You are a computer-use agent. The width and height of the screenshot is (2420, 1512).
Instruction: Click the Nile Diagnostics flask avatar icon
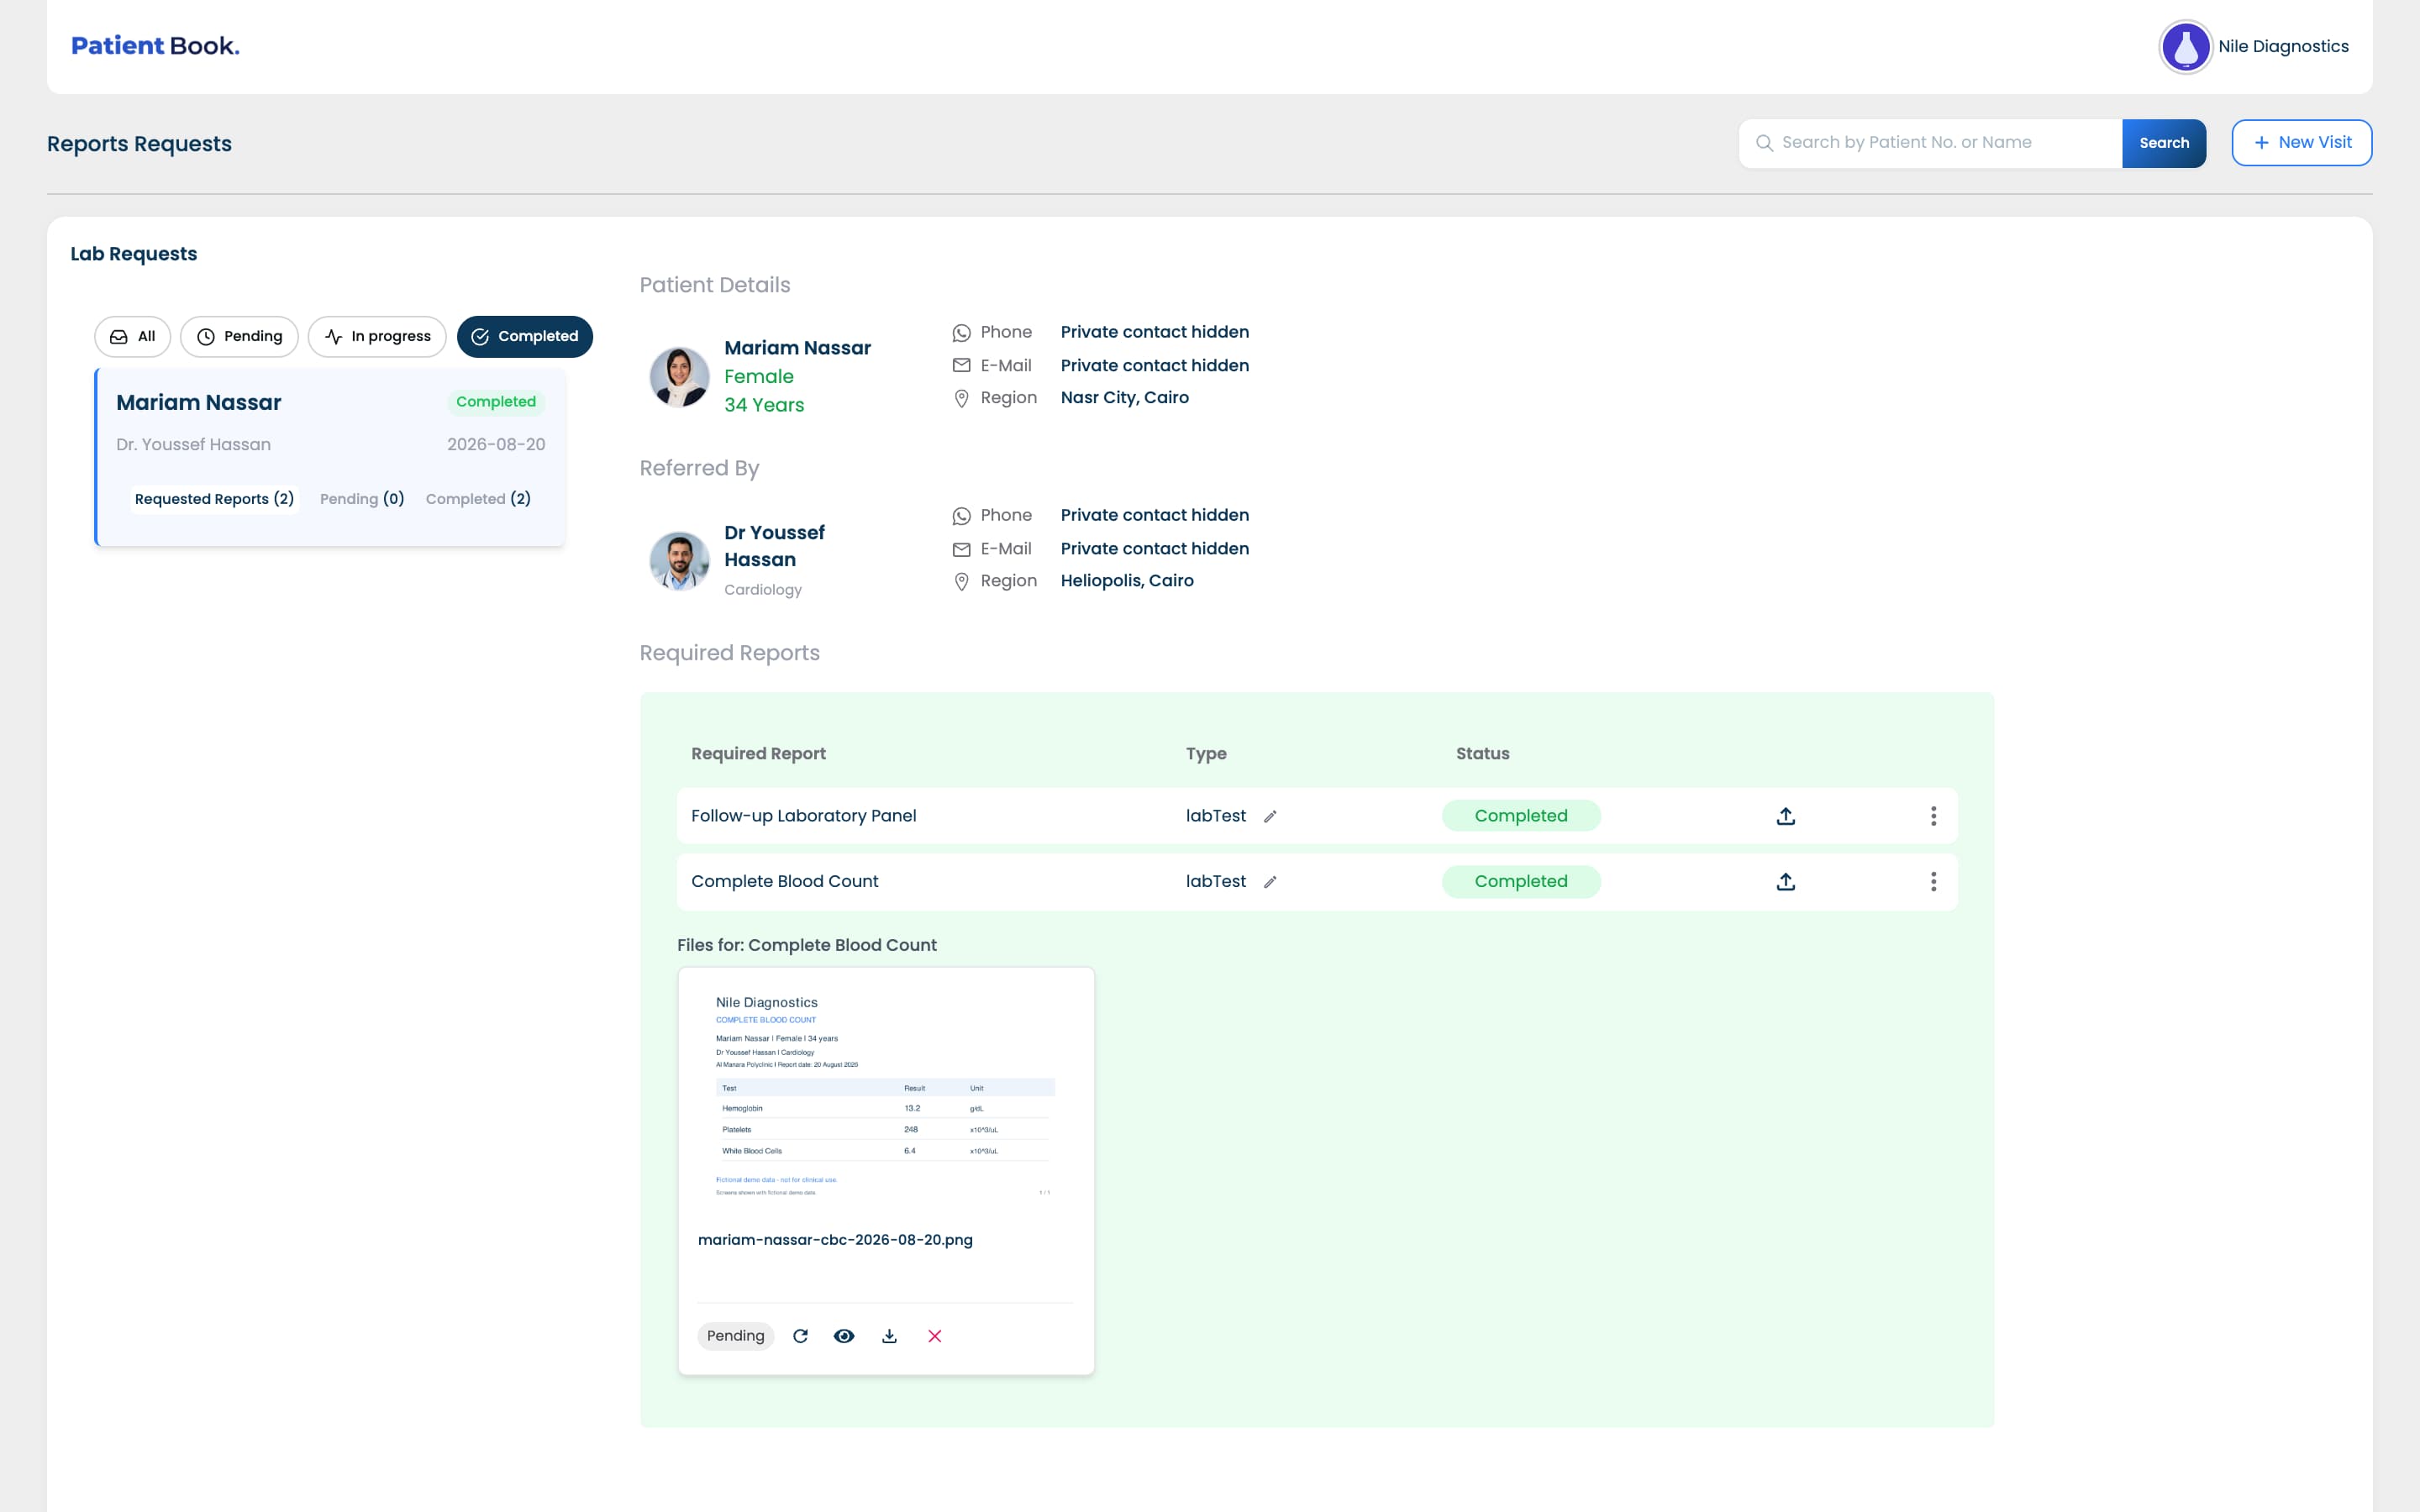[x=2185, y=46]
